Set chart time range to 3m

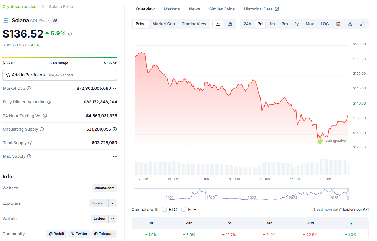[285, 24]
